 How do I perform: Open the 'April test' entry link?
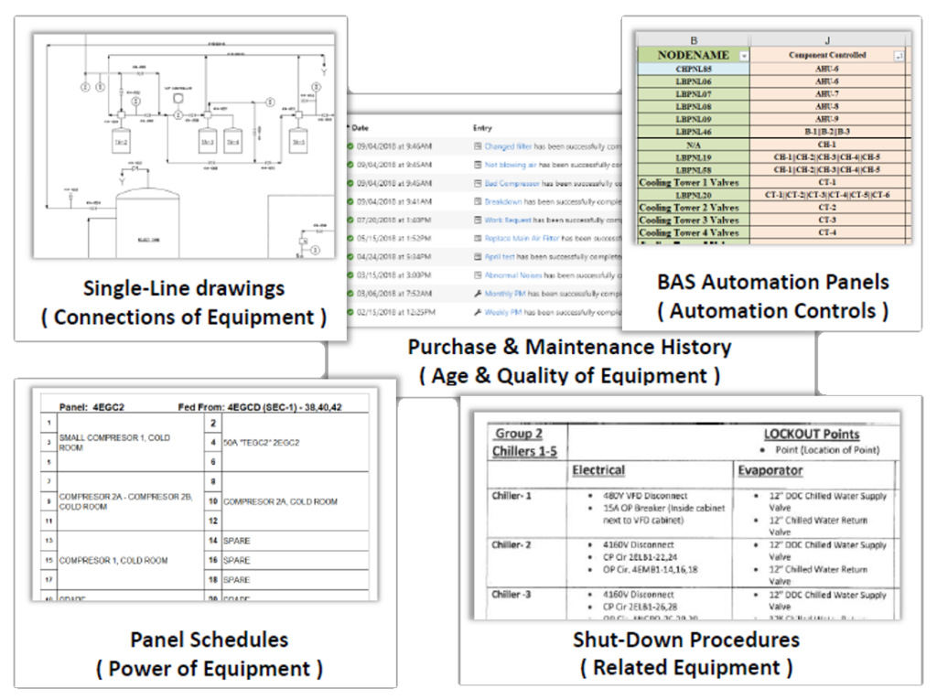point(500,257)
